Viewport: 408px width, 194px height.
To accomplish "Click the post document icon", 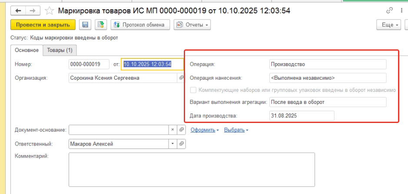I will (101, 25).
